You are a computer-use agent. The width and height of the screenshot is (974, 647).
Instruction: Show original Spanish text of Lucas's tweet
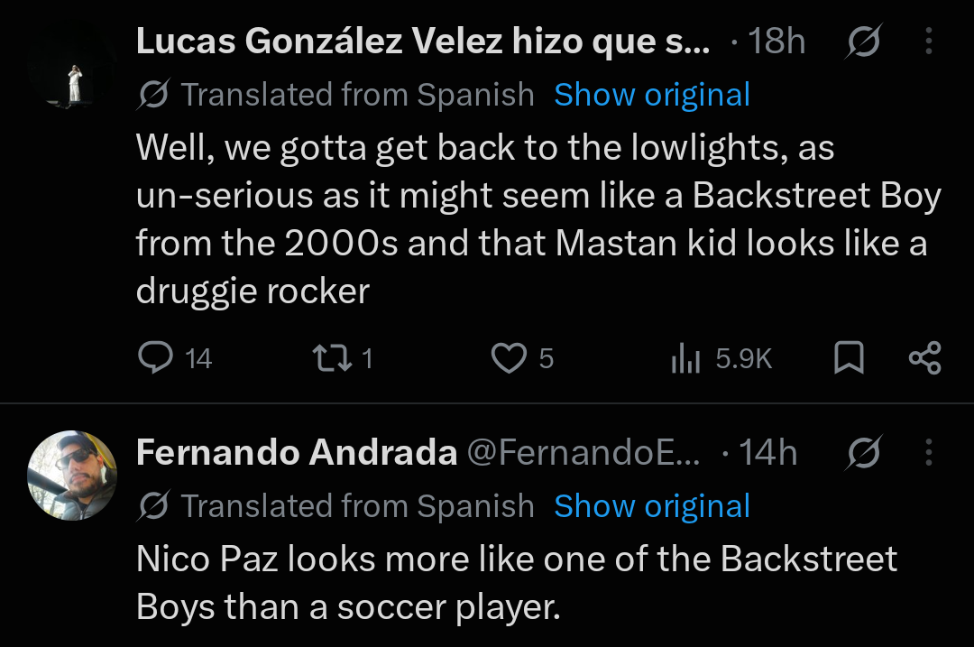click(x=652, y=95)
